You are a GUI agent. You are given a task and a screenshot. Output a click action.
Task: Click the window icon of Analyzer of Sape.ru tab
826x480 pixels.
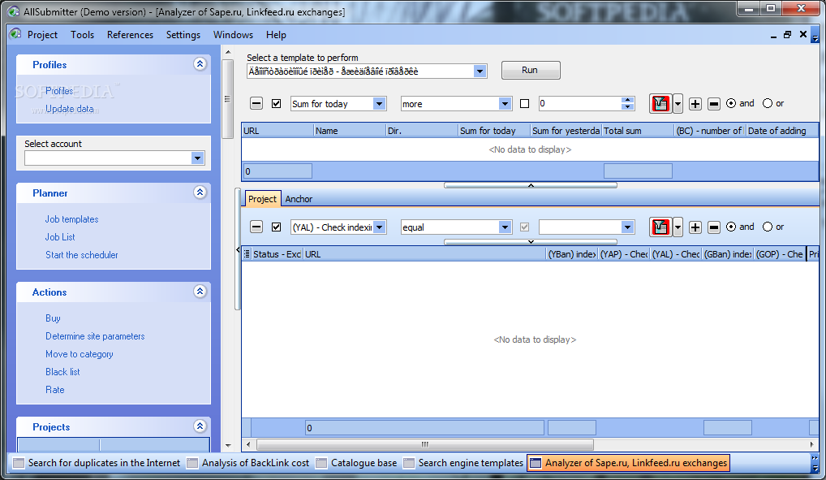click(536, 463)
